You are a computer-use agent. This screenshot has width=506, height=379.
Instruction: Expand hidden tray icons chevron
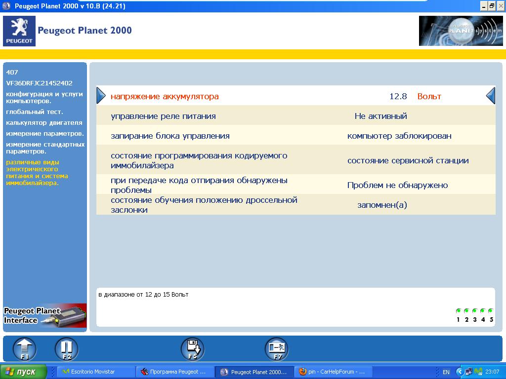click(x=460, y=372)
